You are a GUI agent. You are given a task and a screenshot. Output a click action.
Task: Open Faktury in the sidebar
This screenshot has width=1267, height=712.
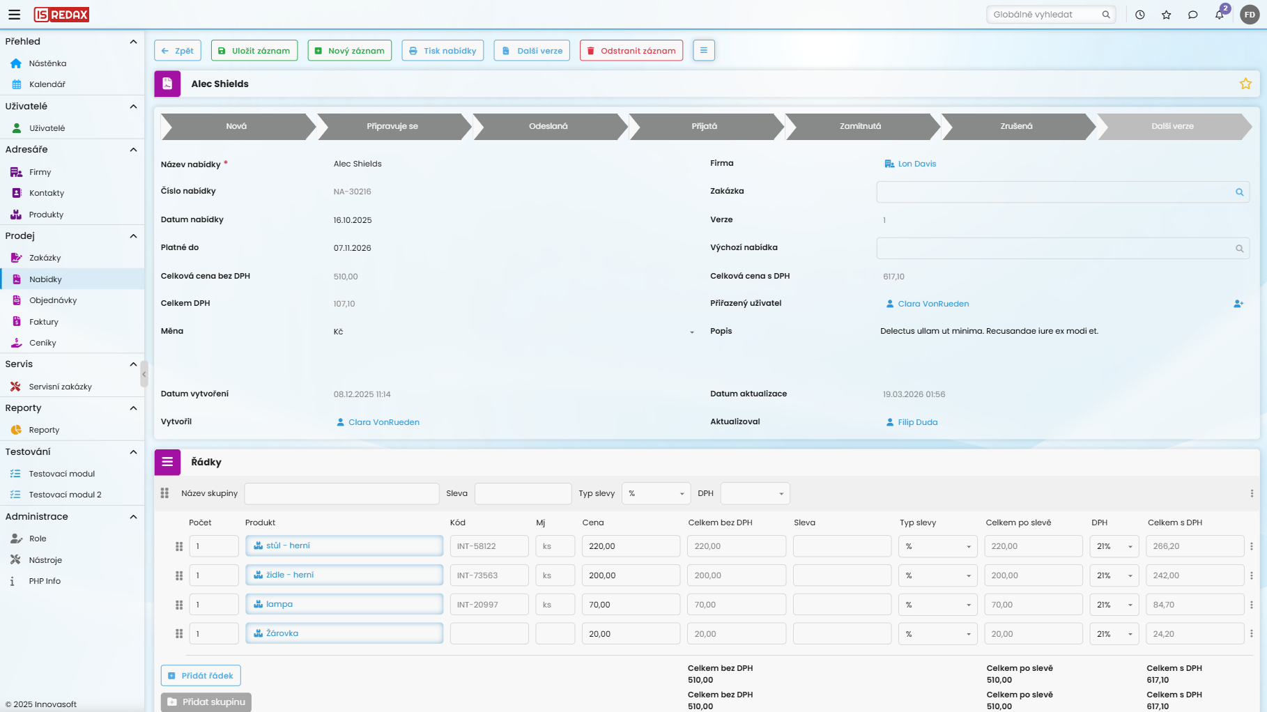click(x=44, y=322)
